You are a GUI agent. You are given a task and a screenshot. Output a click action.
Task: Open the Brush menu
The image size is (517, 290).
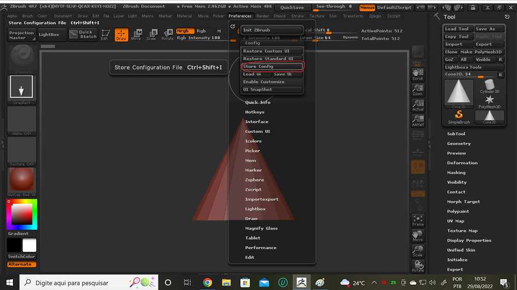(27, 16)
